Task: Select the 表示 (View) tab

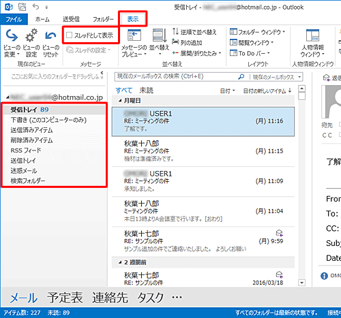Action: click(133, 19)
